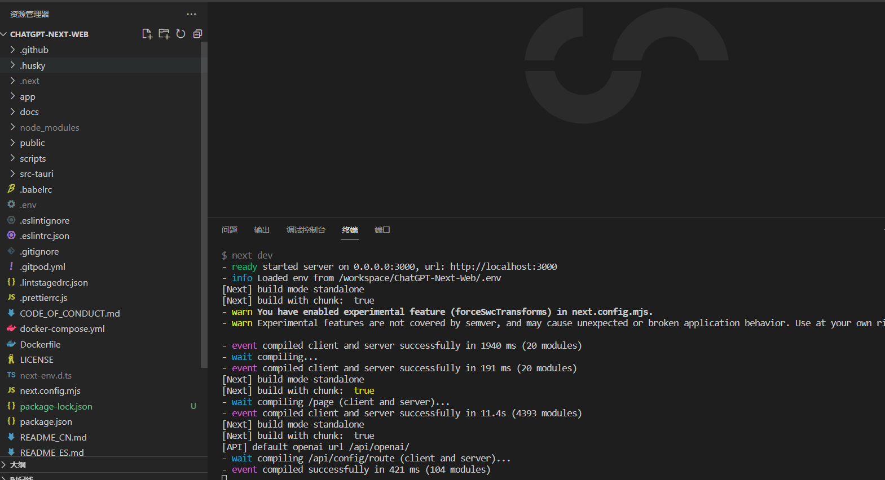
Task: Expand the node_modules folder
Action: pos(12,127)
